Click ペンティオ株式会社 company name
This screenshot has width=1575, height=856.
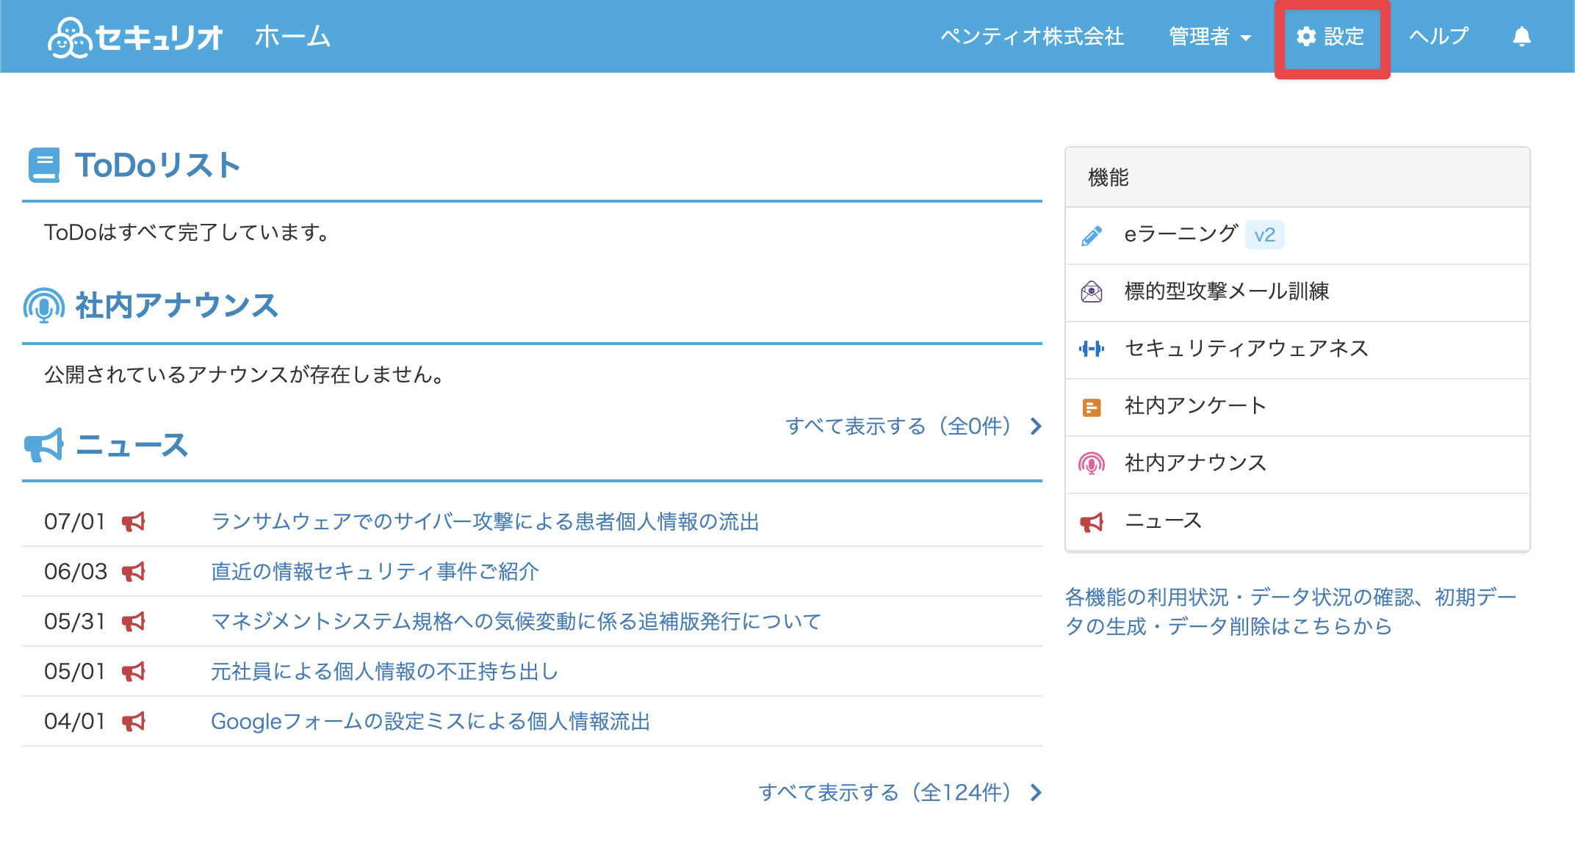click(1032, 36)
